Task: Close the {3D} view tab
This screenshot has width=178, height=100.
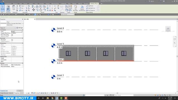Action: [x=35, y=19]
